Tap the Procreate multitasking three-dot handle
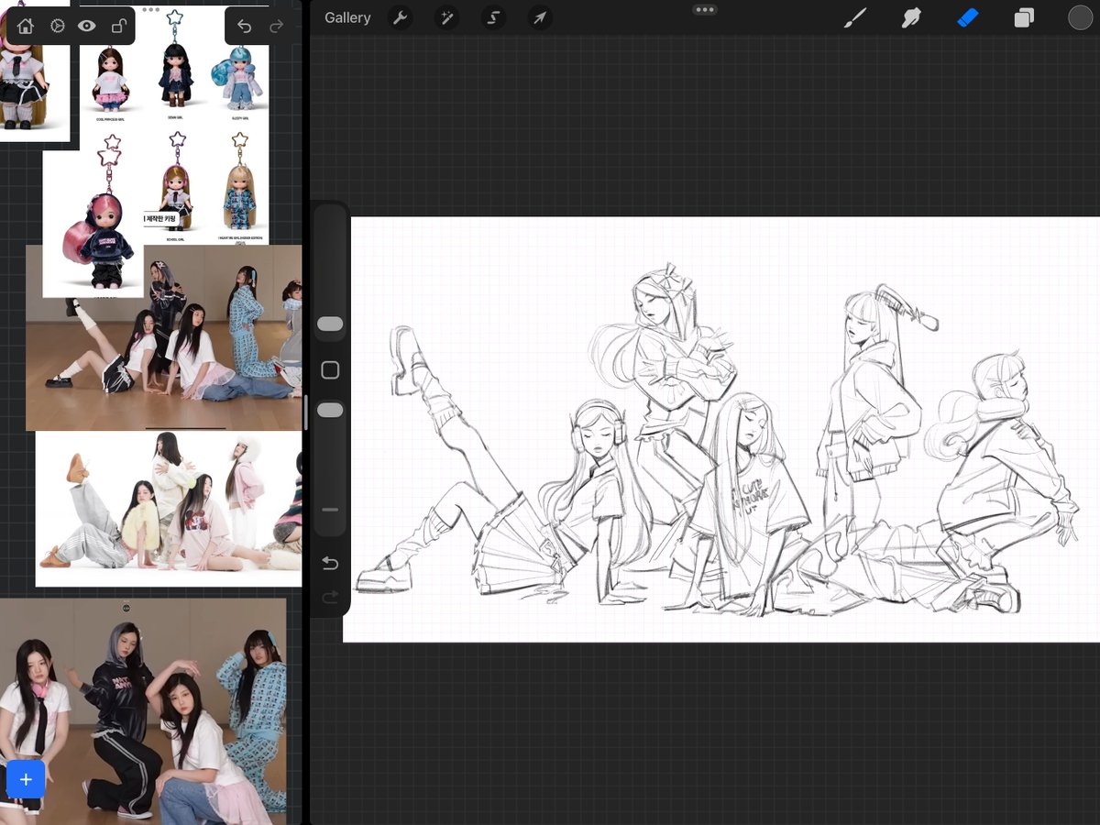This screenshot has height=825, width=1100. coord(705,9)
